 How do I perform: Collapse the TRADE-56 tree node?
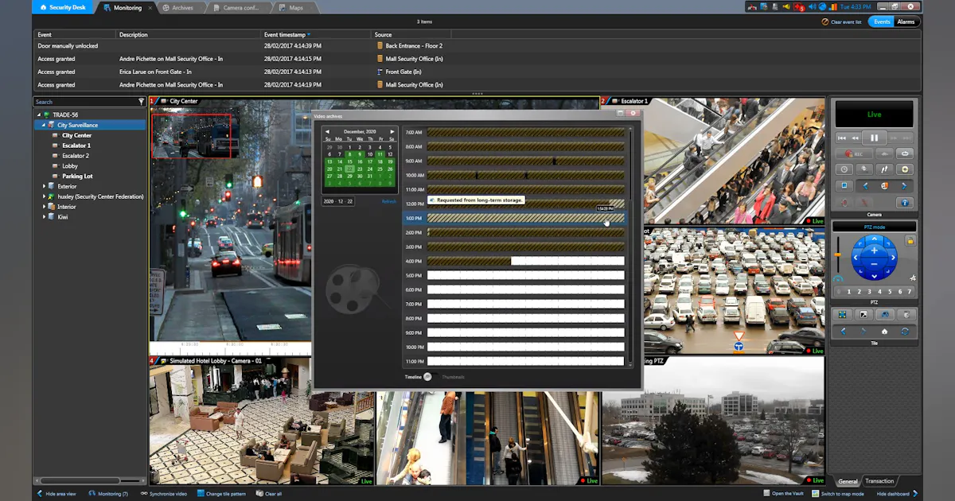pyautogui.click(x=38, y=115)
